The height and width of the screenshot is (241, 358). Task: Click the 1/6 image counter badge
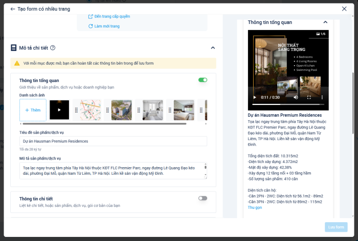click(x=321, y=34)
